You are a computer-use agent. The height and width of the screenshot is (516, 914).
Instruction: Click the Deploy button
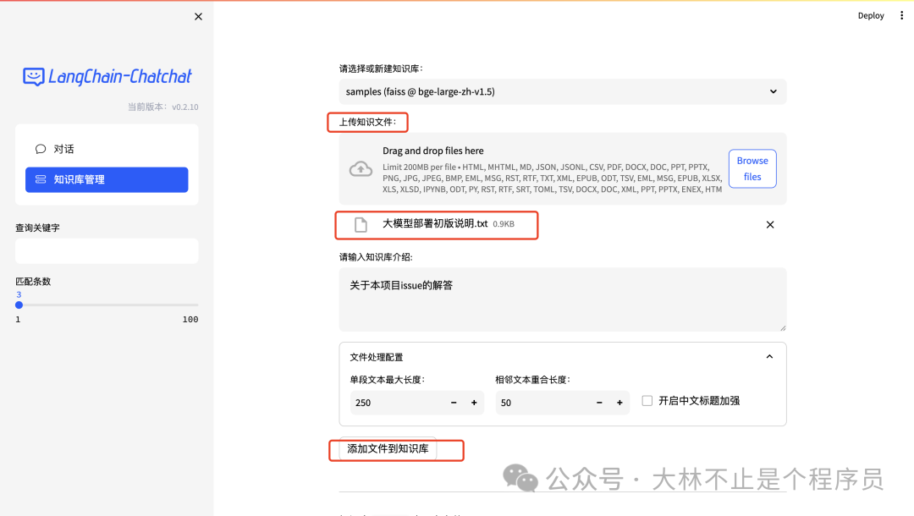[x=871, y=16]
